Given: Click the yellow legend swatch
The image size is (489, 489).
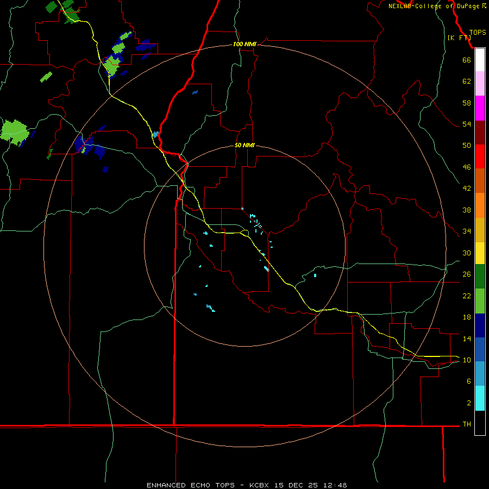Looking at the screenshot, I should click(480, 253).
